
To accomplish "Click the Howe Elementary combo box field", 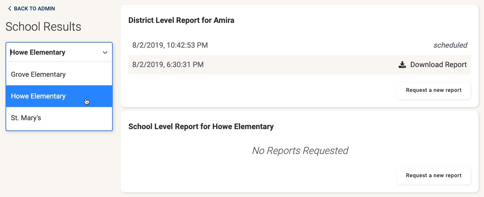I will 59,52.
